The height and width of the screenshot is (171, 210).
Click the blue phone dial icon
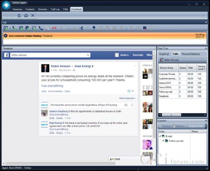[41, 28]
